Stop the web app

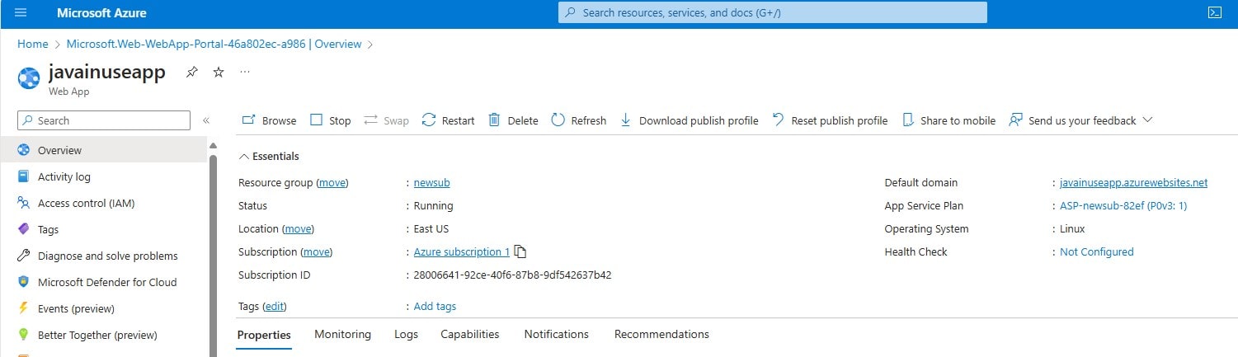331,120
